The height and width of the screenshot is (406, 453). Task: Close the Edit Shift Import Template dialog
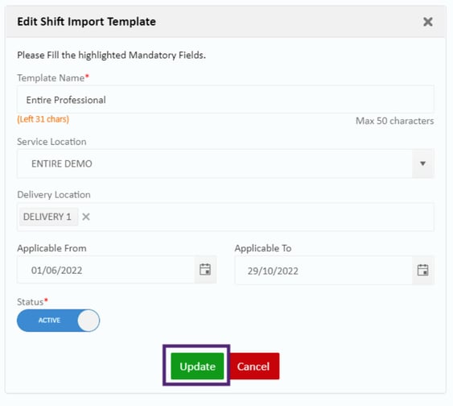pos(427,22)
